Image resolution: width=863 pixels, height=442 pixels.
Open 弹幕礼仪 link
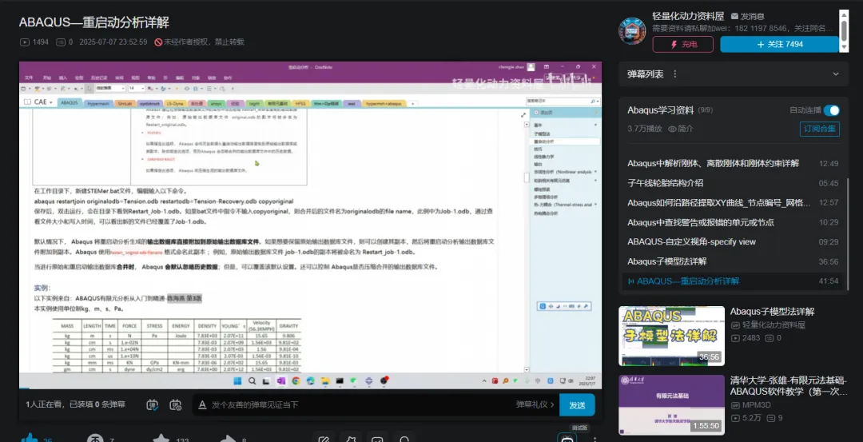coord(535,404)
